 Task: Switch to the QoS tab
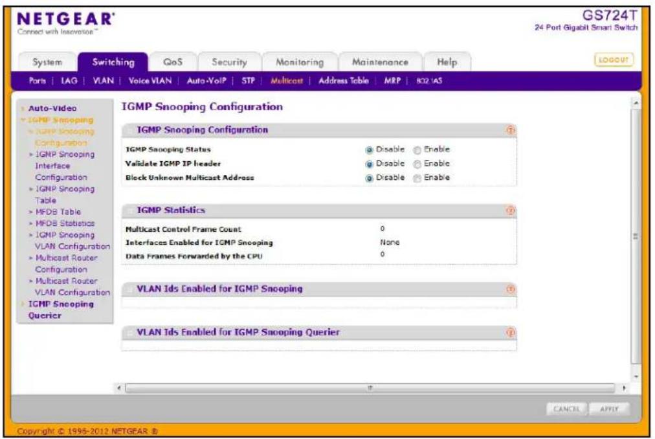click(x=173, y=62)
